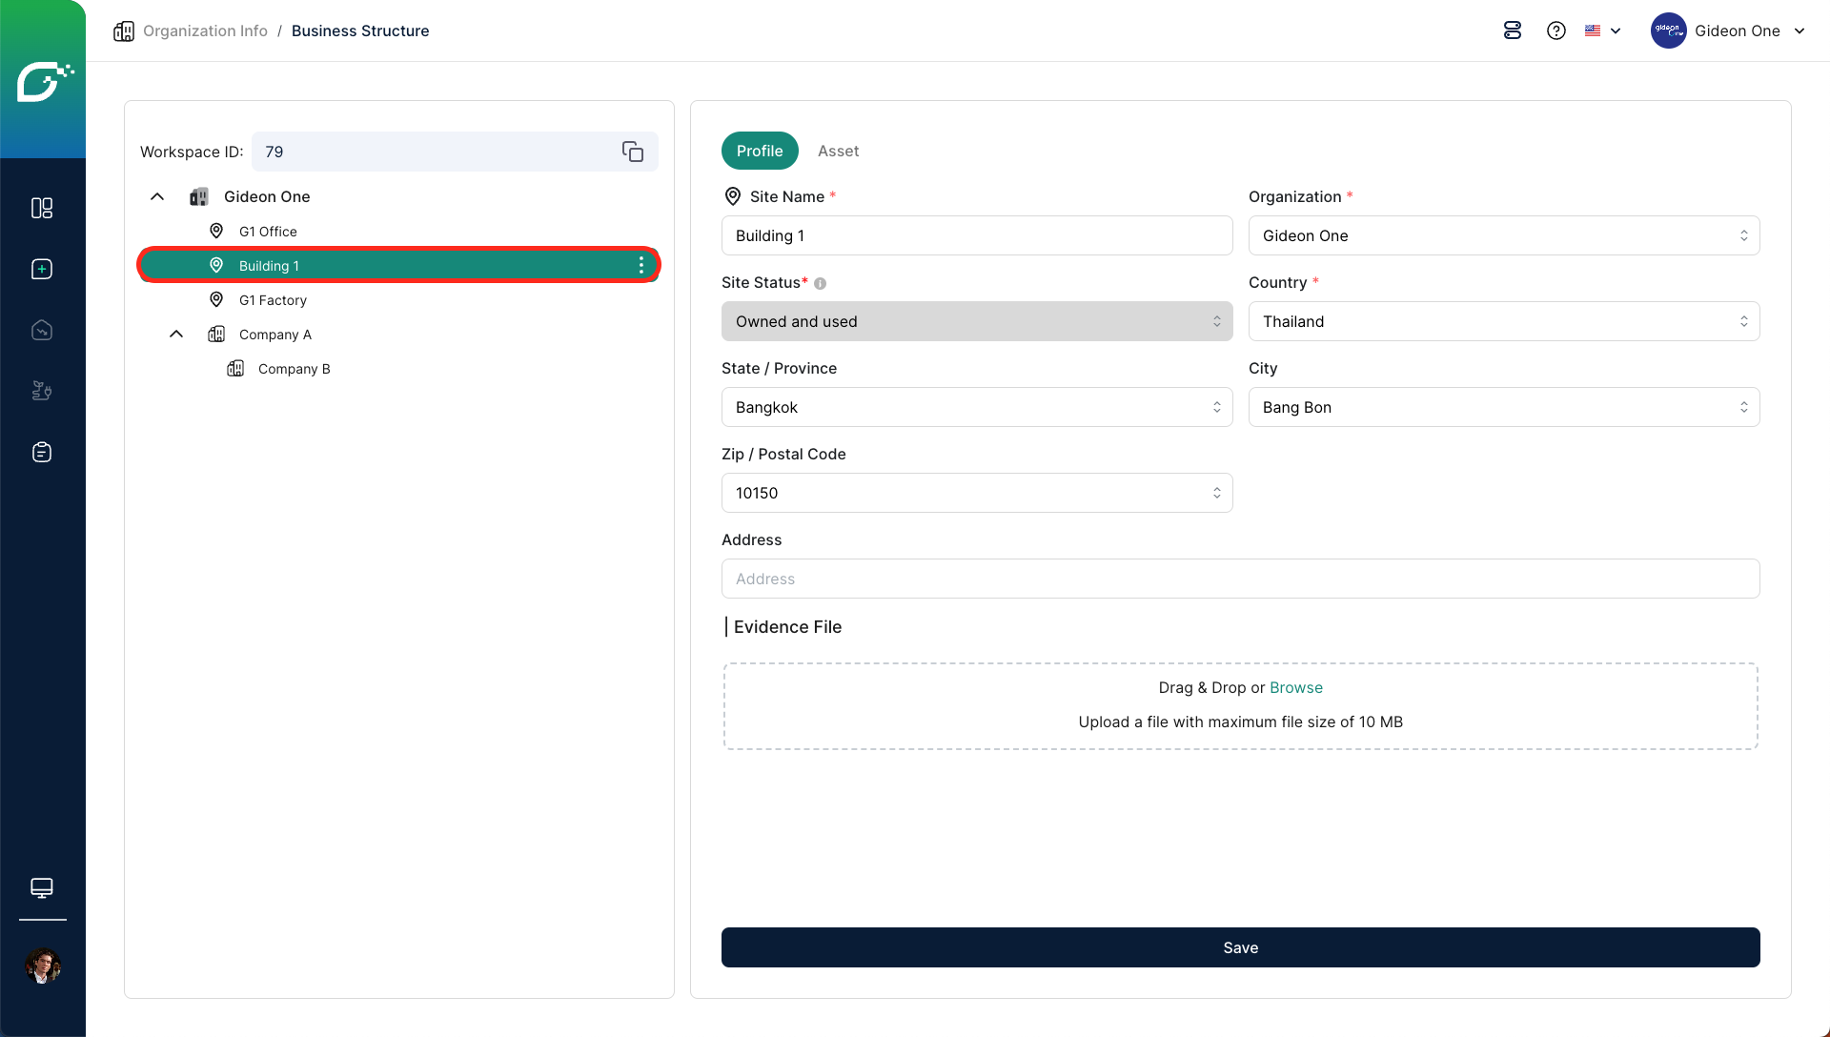Click the Browse link for evidence file

(x=1295, y=687)
